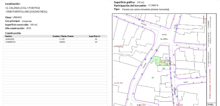
Task: Click the 'Superficie m²' column header
Action: click(95, 36)
